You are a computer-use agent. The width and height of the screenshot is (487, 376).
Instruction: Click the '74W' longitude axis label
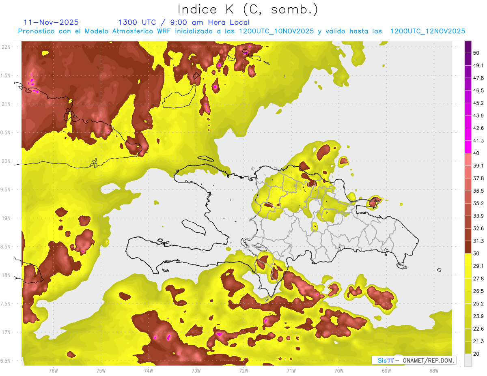[x=149, y=370]
